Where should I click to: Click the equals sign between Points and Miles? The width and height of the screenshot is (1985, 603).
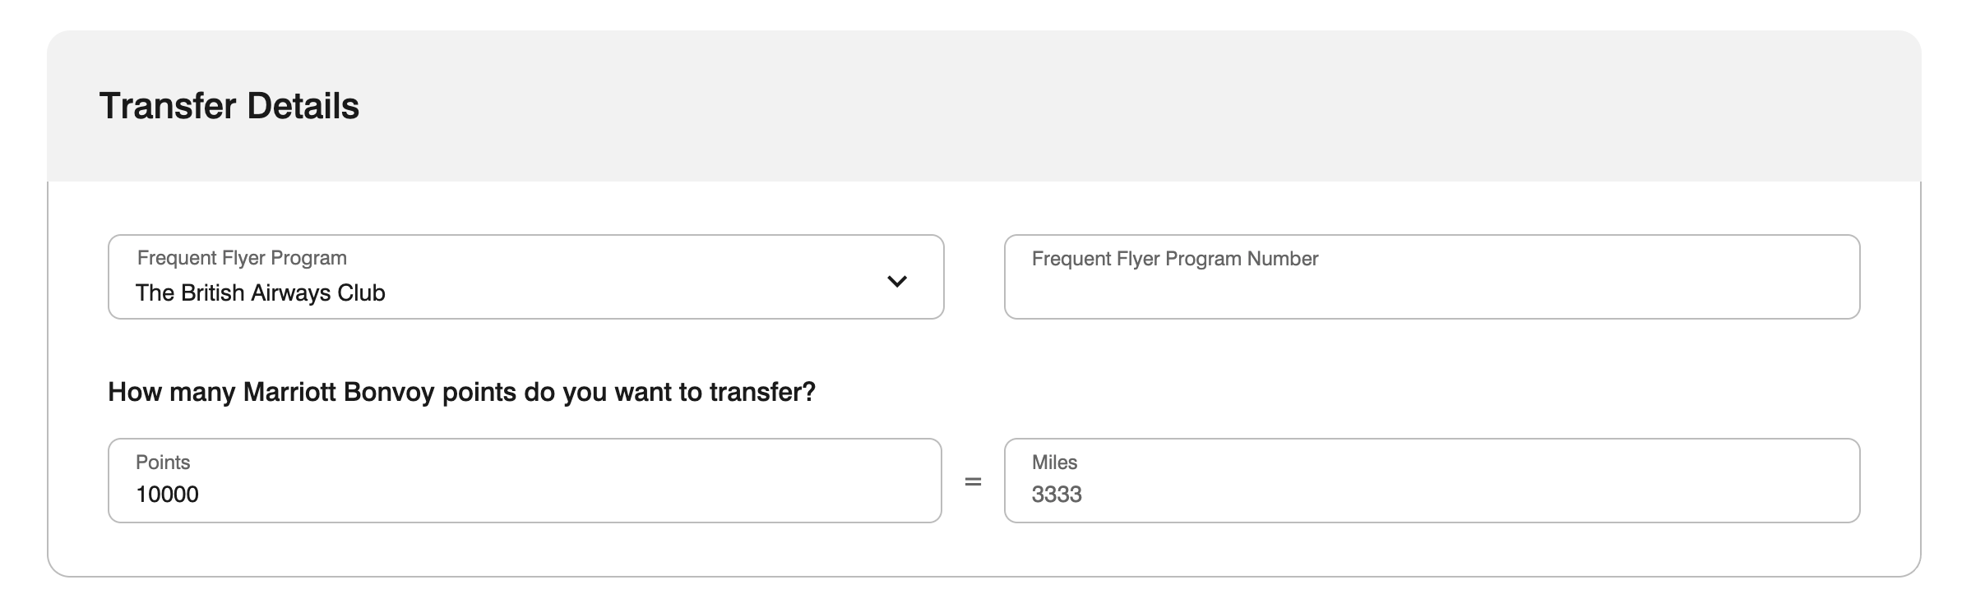[973, 481]
